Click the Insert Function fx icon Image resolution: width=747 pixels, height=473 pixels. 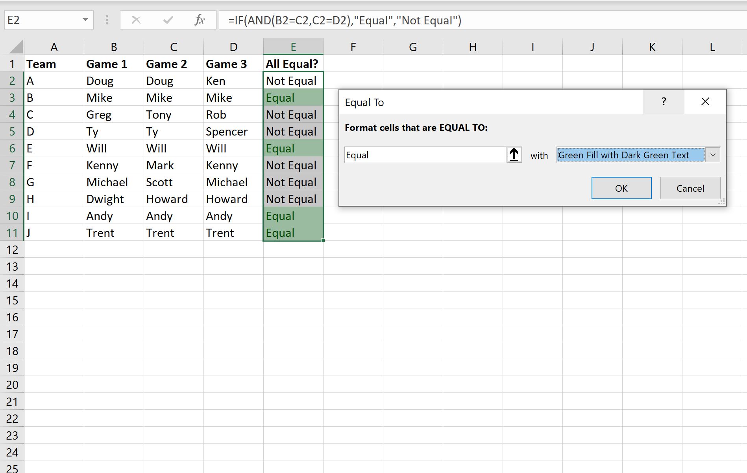pos(200,20)
